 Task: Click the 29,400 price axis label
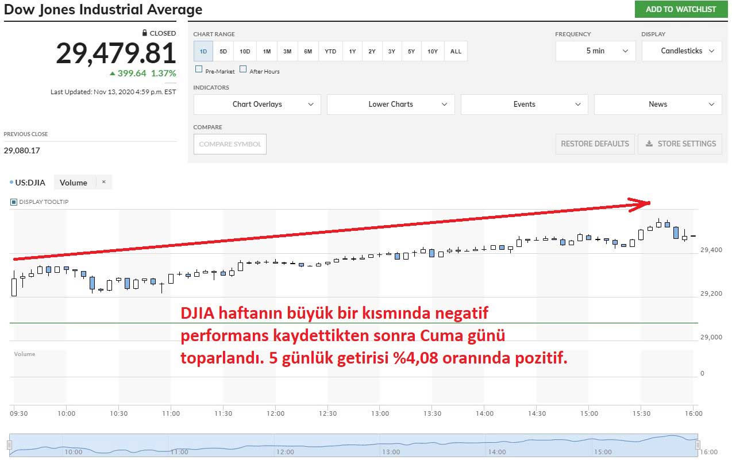(x=711, y=250)
